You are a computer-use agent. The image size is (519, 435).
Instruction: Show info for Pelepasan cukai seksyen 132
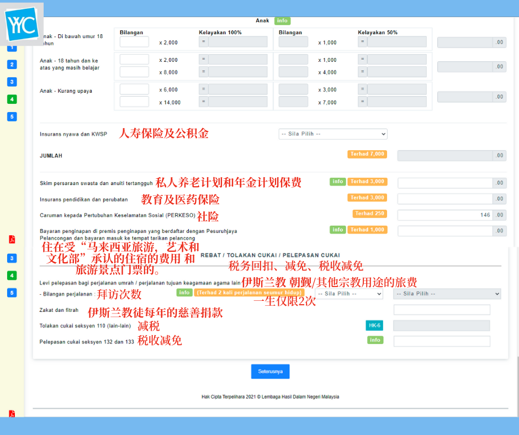[x=375, y=340]
